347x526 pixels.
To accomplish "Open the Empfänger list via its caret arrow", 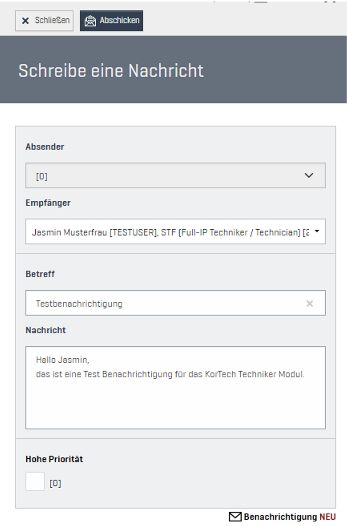I will pyautogui.click(x=317, y=232).
